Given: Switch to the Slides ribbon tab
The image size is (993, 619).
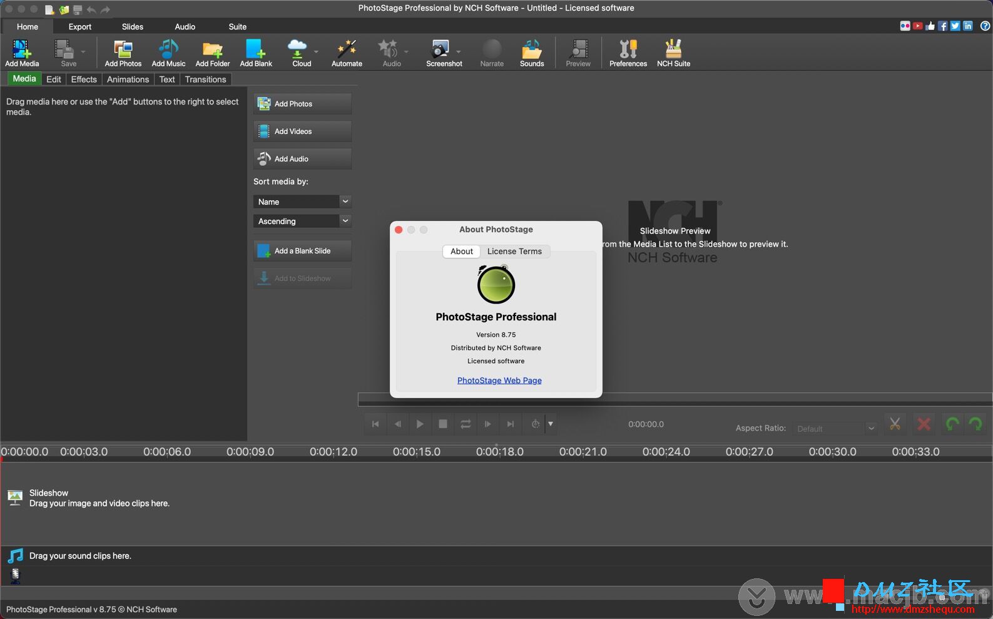Looking at the screenshot, I should [133, 26].
